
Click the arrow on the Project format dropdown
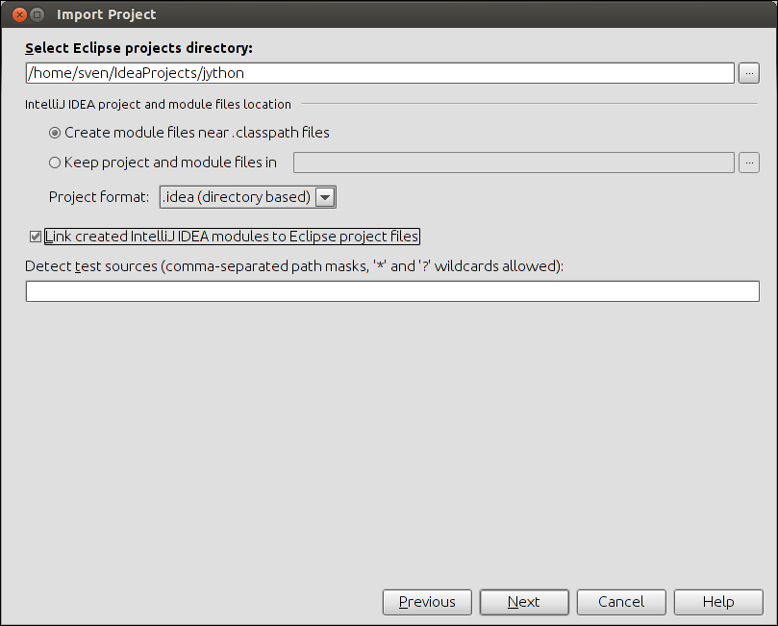tap(325, 197)
